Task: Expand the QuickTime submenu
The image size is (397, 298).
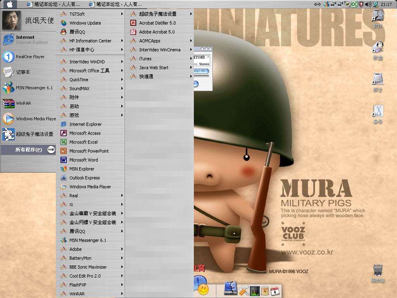Action: click(90, 80)
